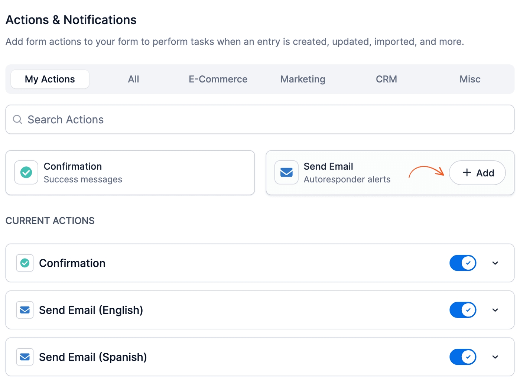Switch off the Send Email (Spanish) toggle
Screen dimensions: 520x387
463,357
